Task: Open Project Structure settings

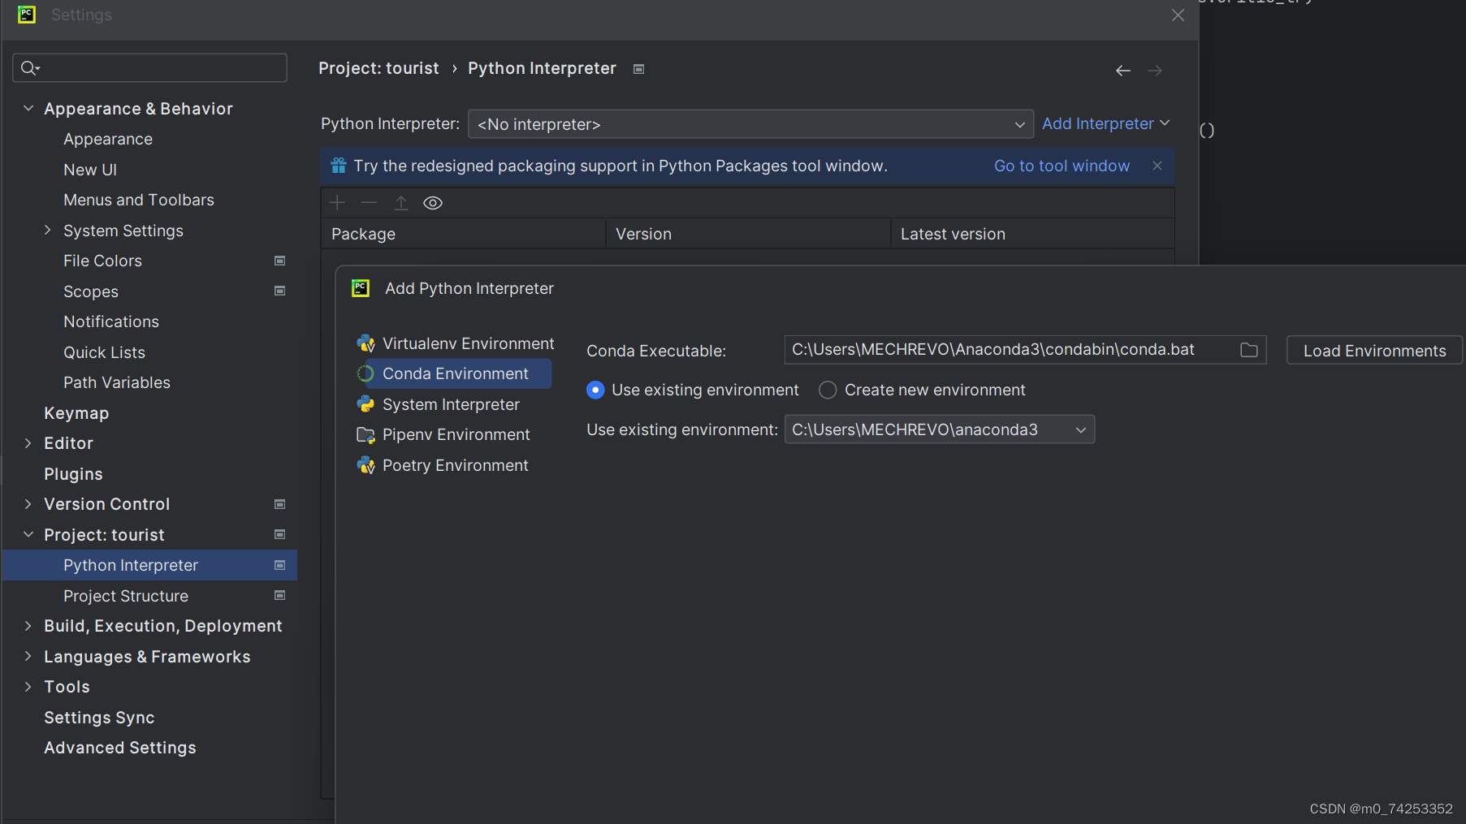Action: 126,596
